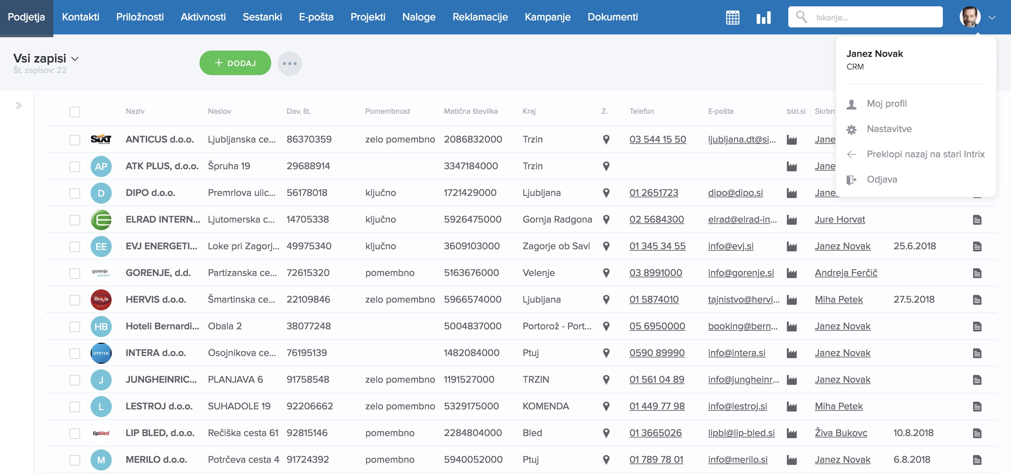The width and height of the screenshot is (1011, 474).
Task: Open the Priložnosti menu tab
Action: click(x=140, y=17)
